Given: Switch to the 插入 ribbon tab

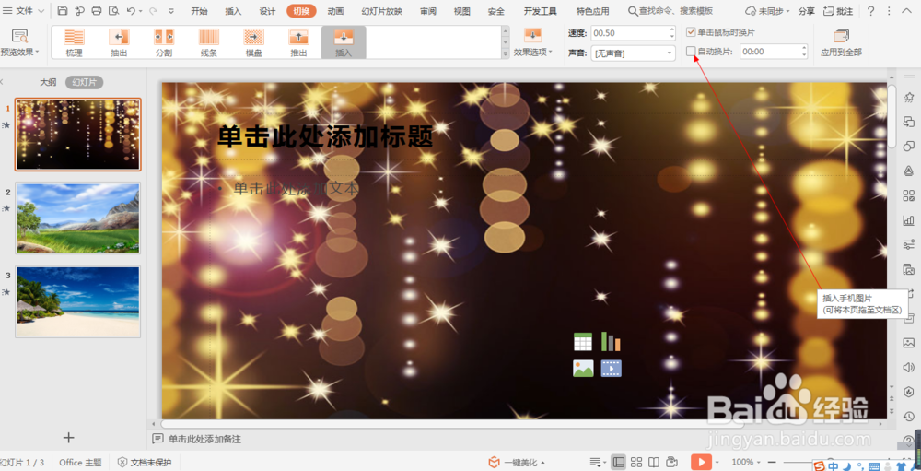Looking at the screenshot, I should pos(233,11).
